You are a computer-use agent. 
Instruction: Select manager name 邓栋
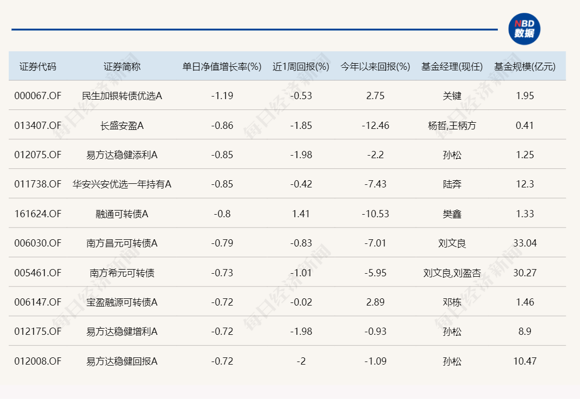[x=452, y=302]
